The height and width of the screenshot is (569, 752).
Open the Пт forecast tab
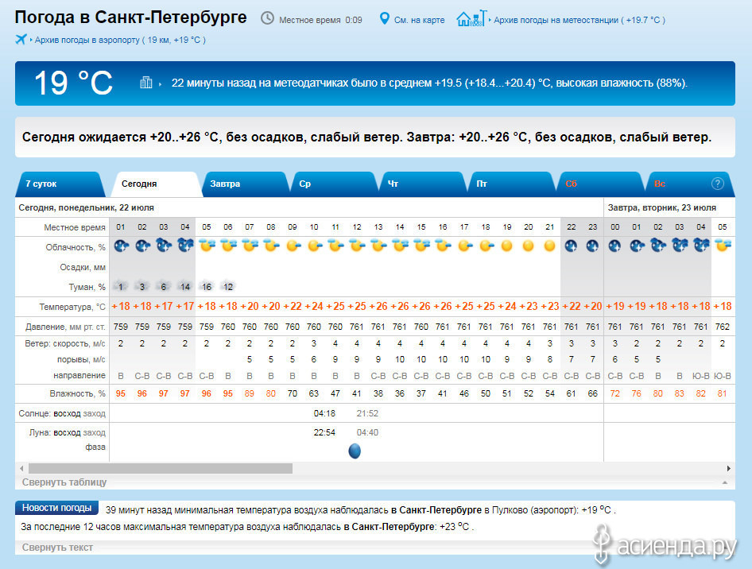pos(512,184)
